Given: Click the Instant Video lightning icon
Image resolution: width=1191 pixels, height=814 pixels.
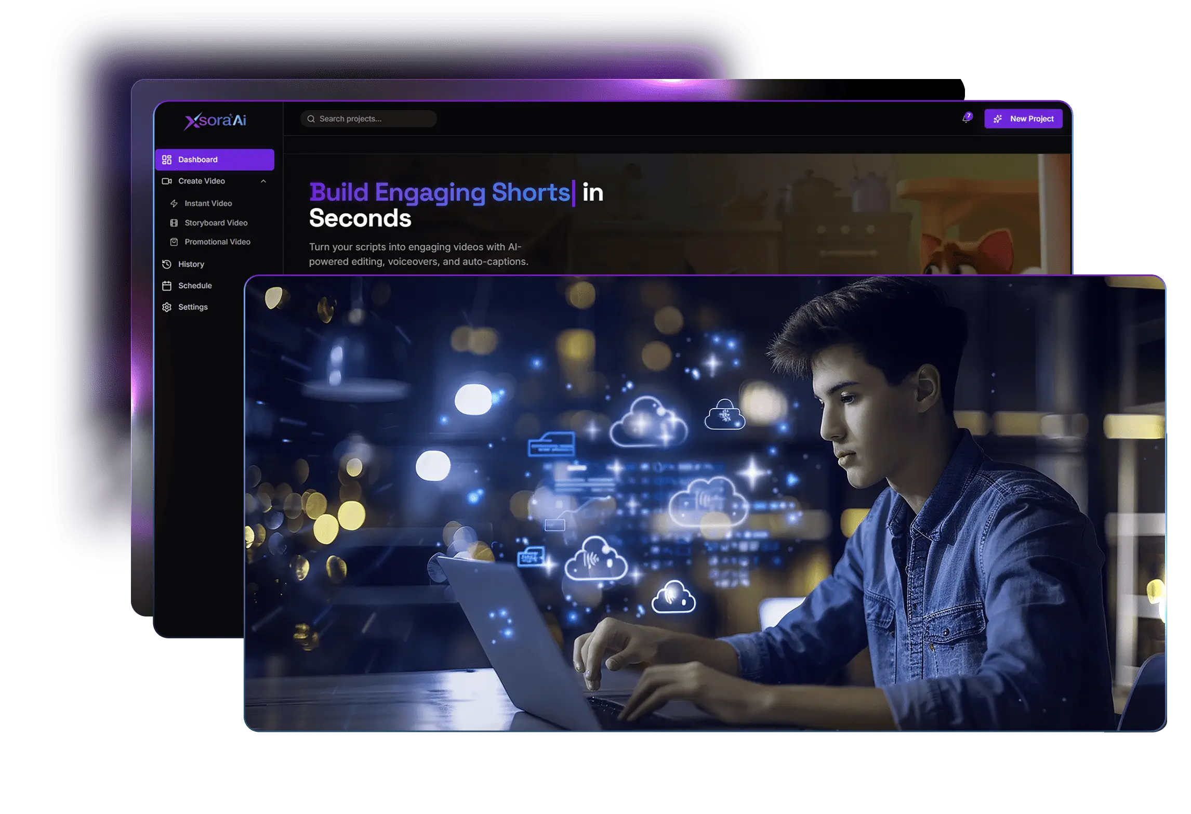Looking at the screenshot, I should 174,203.
